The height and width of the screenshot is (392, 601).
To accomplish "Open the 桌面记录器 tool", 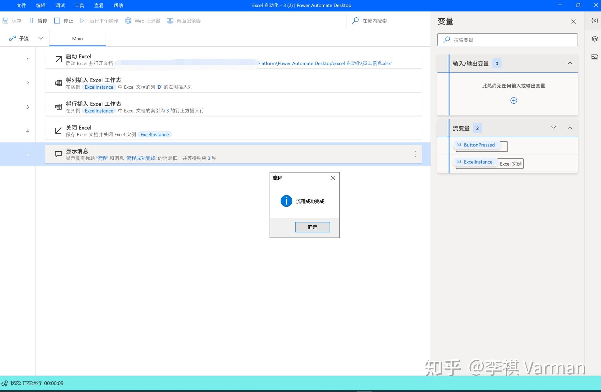I will (169, 20).
